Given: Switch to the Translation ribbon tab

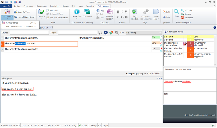Looking at the screenshot, I should pos(54,6).
